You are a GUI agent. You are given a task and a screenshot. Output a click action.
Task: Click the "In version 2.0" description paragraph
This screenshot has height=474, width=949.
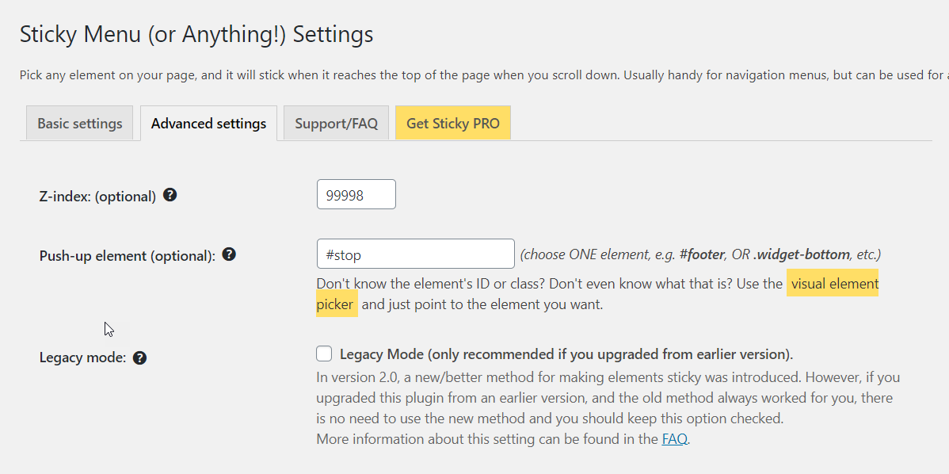(608, 397)
